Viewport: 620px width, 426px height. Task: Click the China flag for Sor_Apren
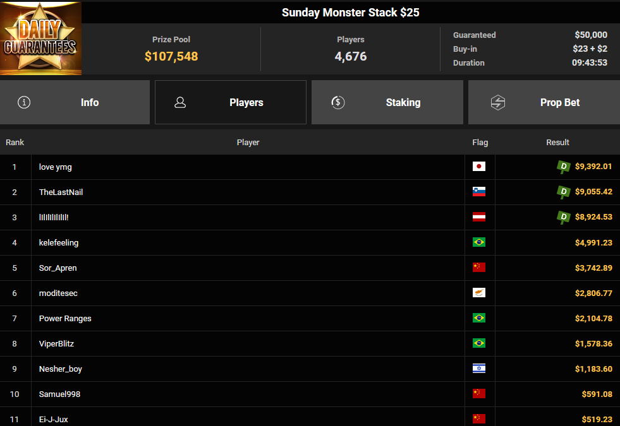[479, 268]
